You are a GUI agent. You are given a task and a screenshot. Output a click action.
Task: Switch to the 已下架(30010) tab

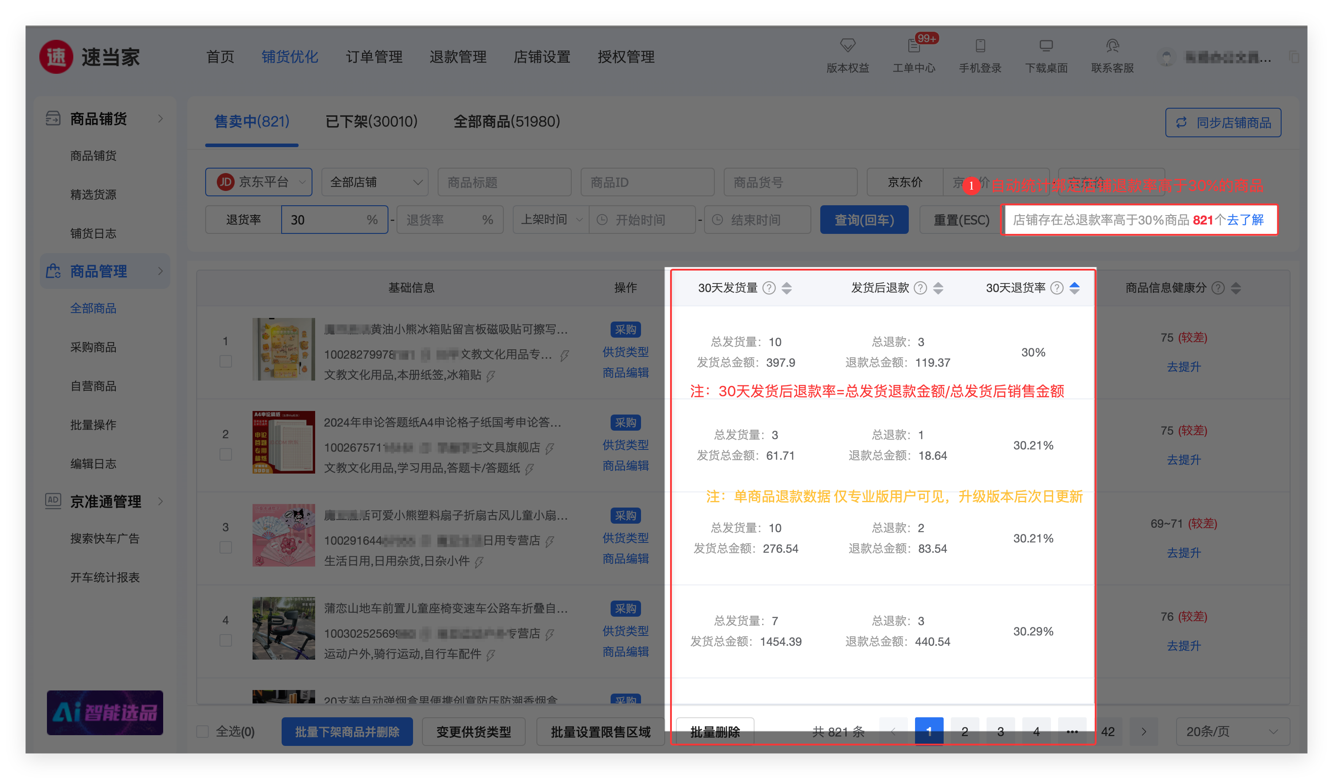pyautogui.click(x=371, y=122)
